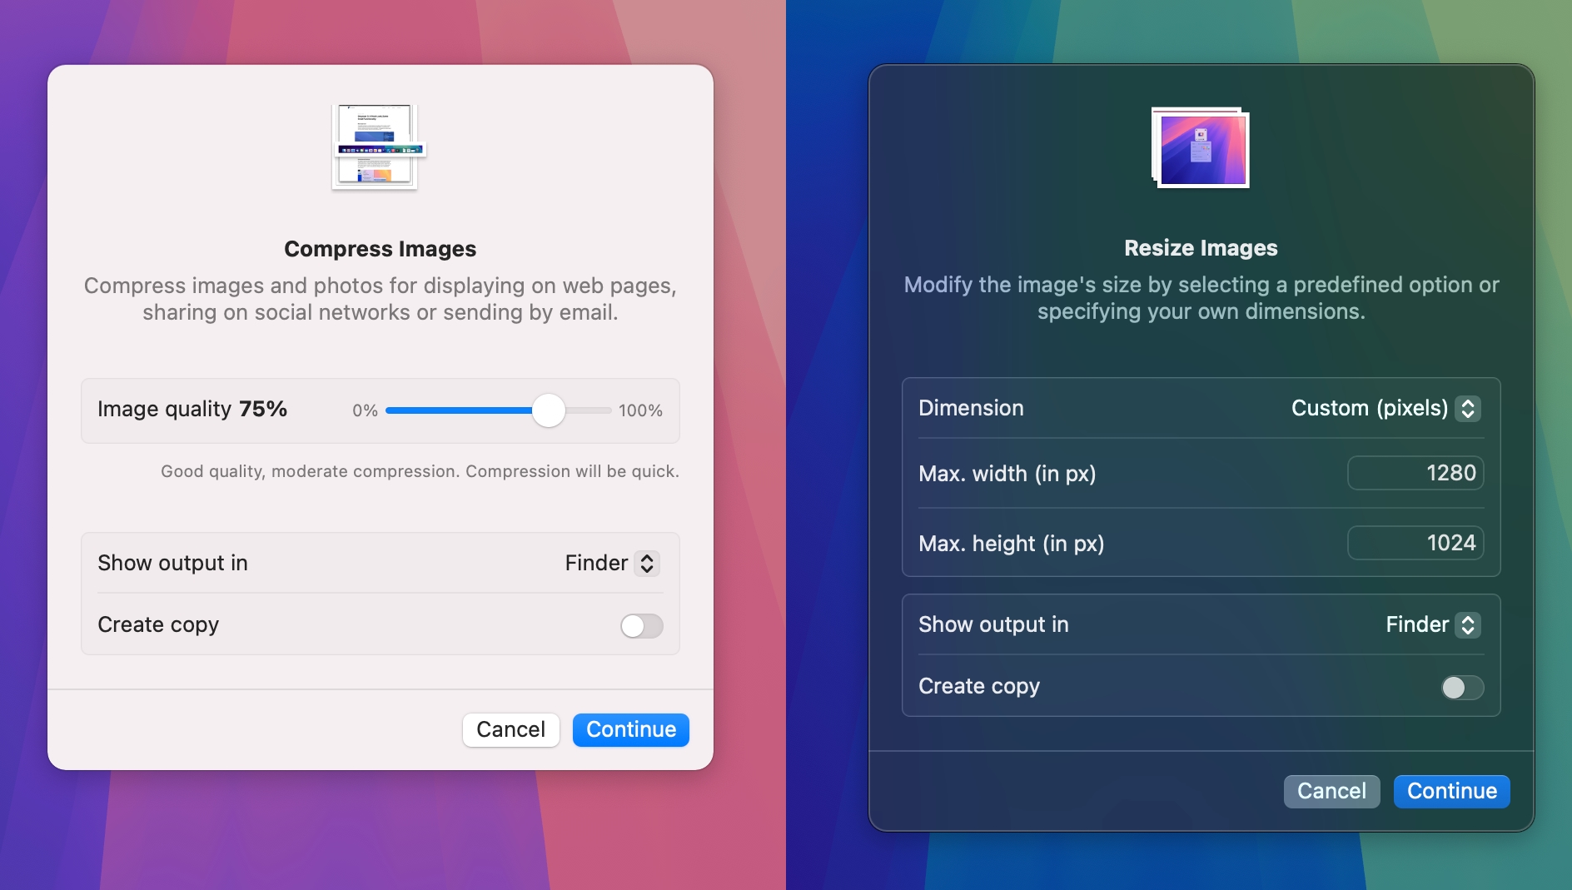The image size is (1572, 890).
Task: Click the Dimension label in Resize Images
Action: (971, 408)
